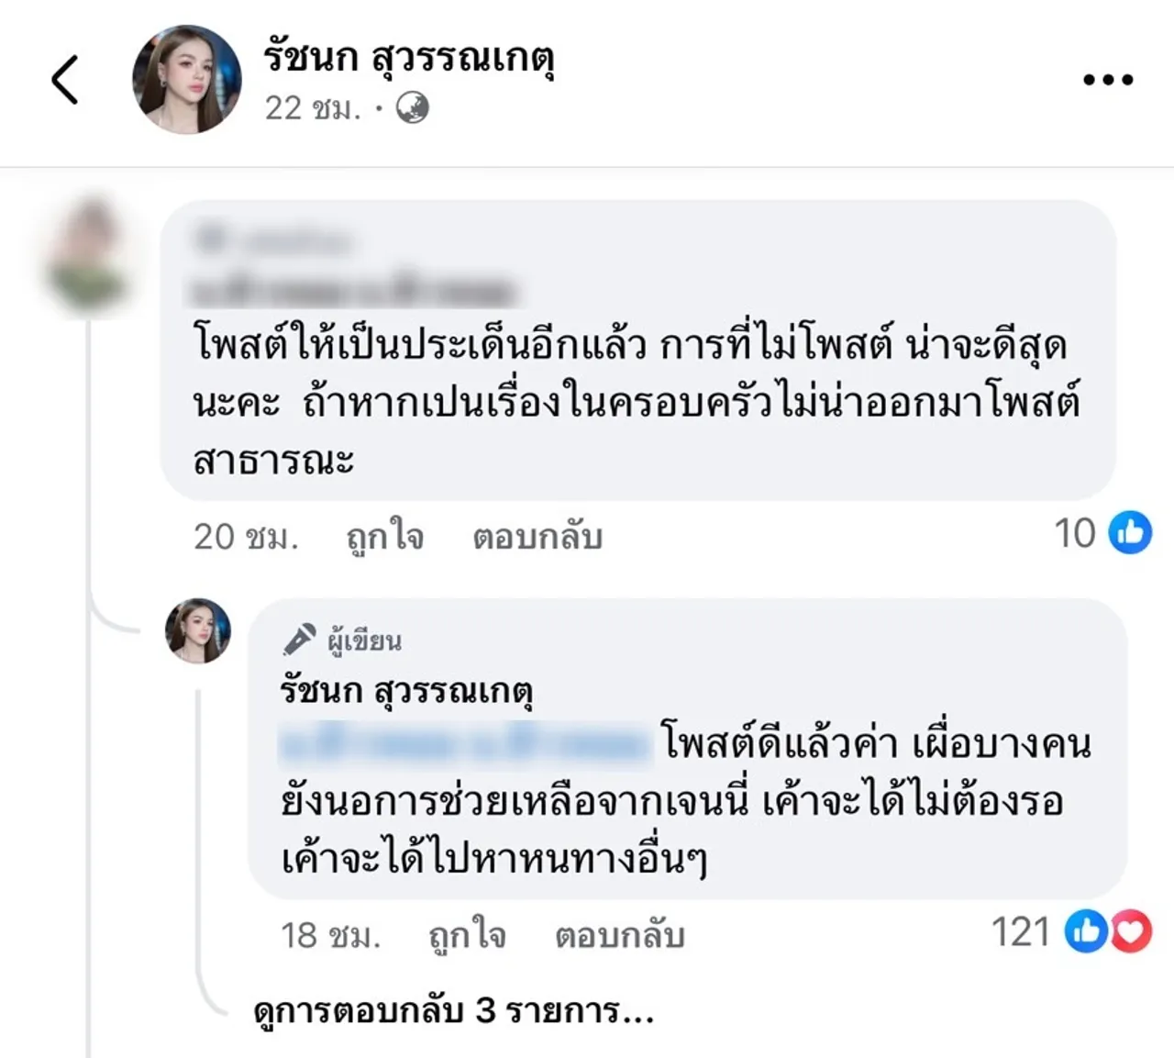Toggle Like on the first comment
This screenshot has width=1174, height=1058.
coord(385,538)
